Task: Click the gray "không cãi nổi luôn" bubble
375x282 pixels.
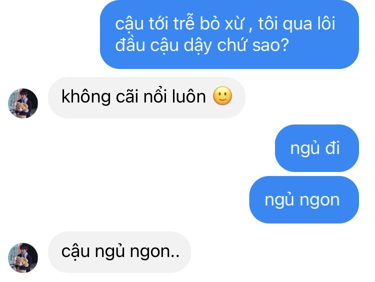Action: (146, 97)
